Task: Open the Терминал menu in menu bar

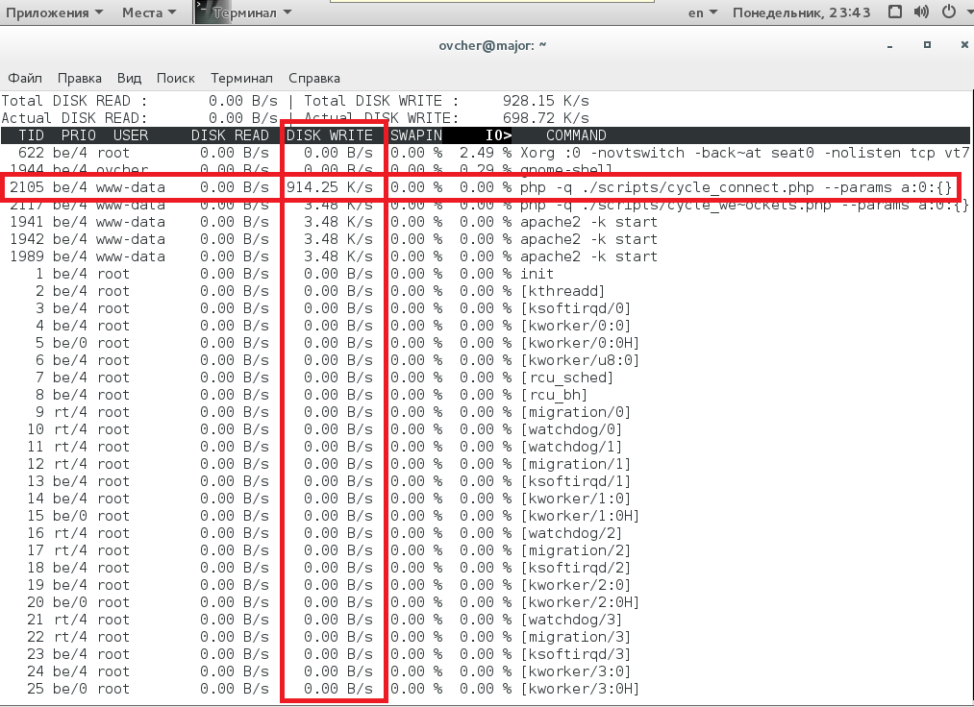Action: (241, 78)
